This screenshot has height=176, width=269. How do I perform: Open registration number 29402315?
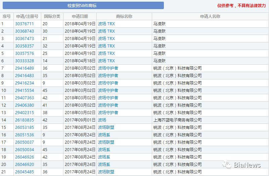coord(25,112)
